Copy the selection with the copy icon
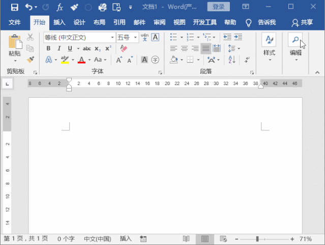Image resolution: width=325 pixels, height=245 pixels. tap(30, 48)
